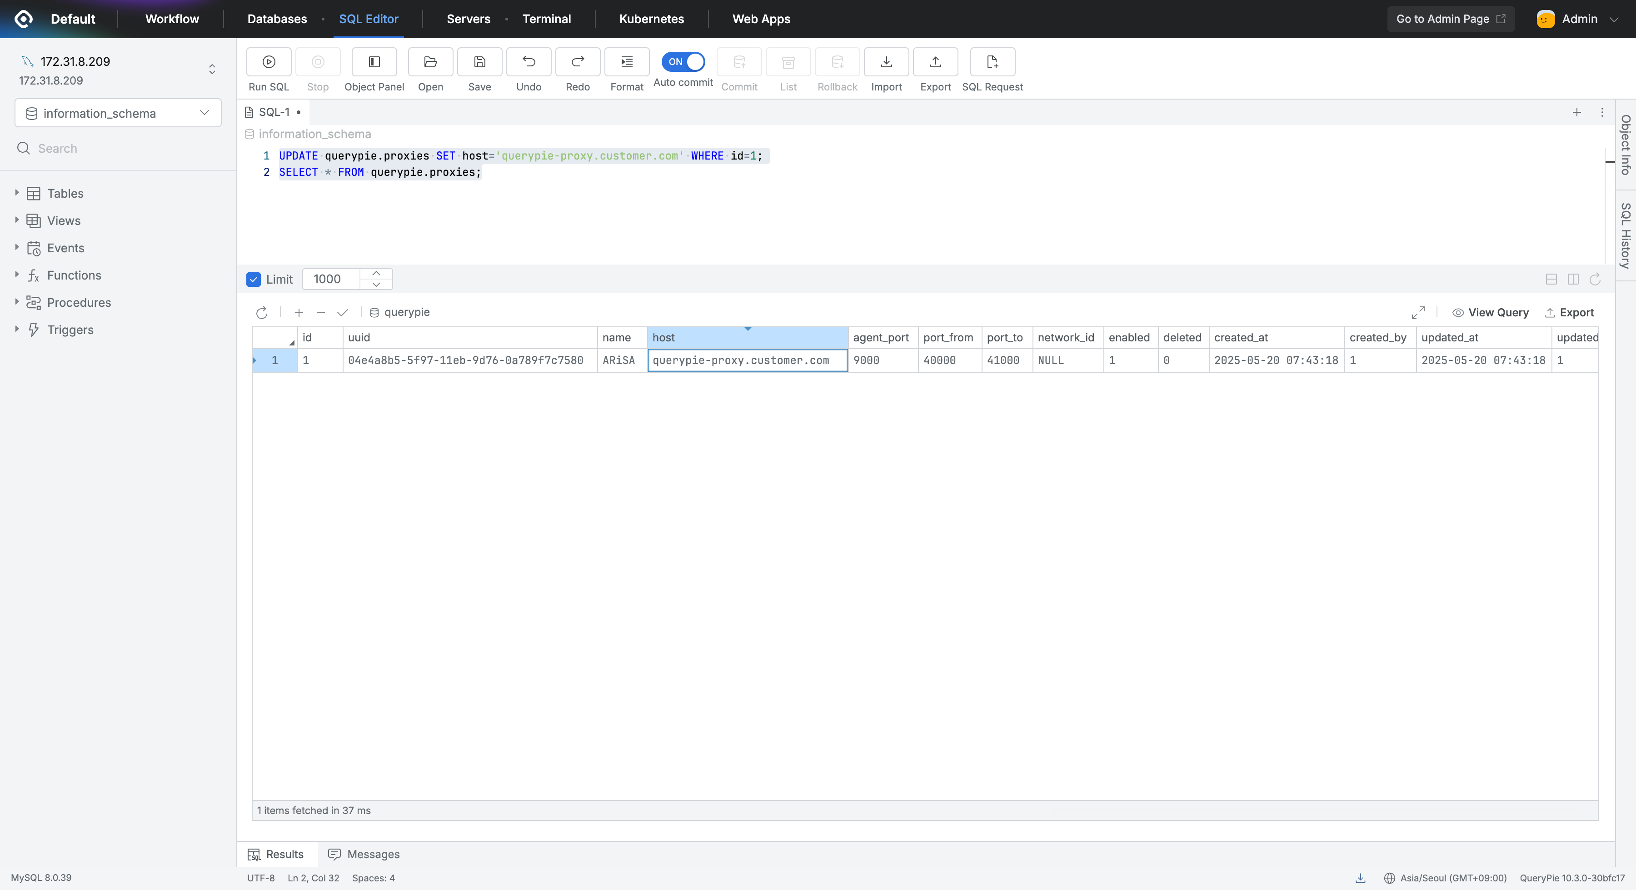Open the Kubernetes menu item
This screenshot has height=890, width=1636.
(651, 19)
